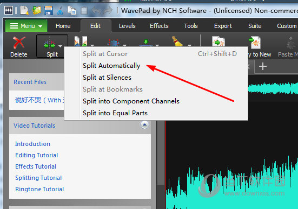Image resolution: width=298 pixels, height=209 pixels.
Task: Open a file using the folder icon
Action: pos(37,10)
